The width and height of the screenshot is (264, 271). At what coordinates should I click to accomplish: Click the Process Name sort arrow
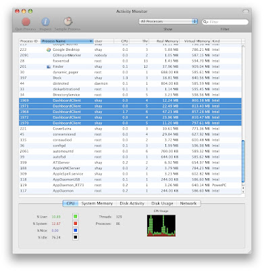(x=90, y=41)
